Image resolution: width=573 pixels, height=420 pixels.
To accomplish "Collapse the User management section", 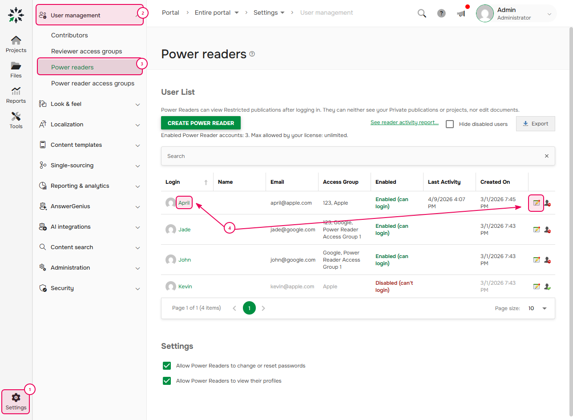I will (x=90, y=15).
